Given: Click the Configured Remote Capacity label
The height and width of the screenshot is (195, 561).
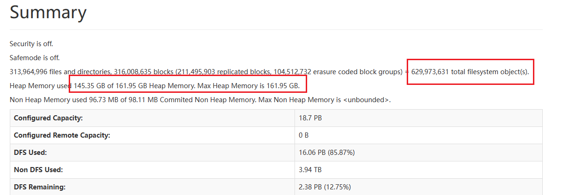Looking at the screenshot, I should [62, 135].
